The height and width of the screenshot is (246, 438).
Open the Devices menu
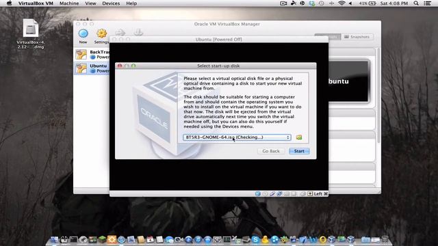111,3
